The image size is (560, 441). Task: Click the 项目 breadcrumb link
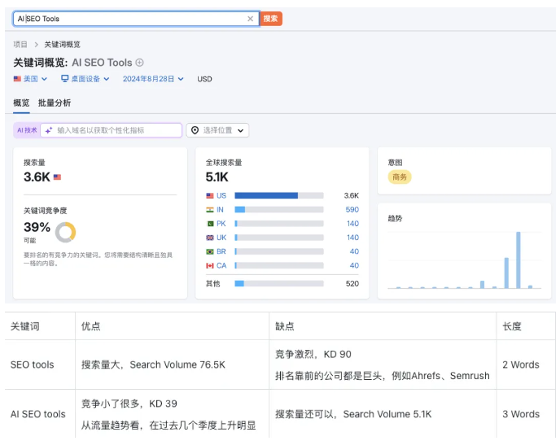20,44
